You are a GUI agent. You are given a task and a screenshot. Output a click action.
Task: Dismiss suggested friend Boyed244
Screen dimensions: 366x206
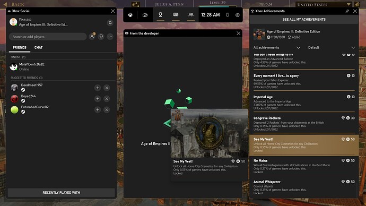(x=107, y=99)
